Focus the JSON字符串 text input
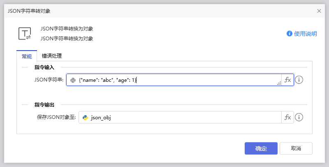Image resolution: width=329 pixels, height=167 pixels. coord(177,80)
